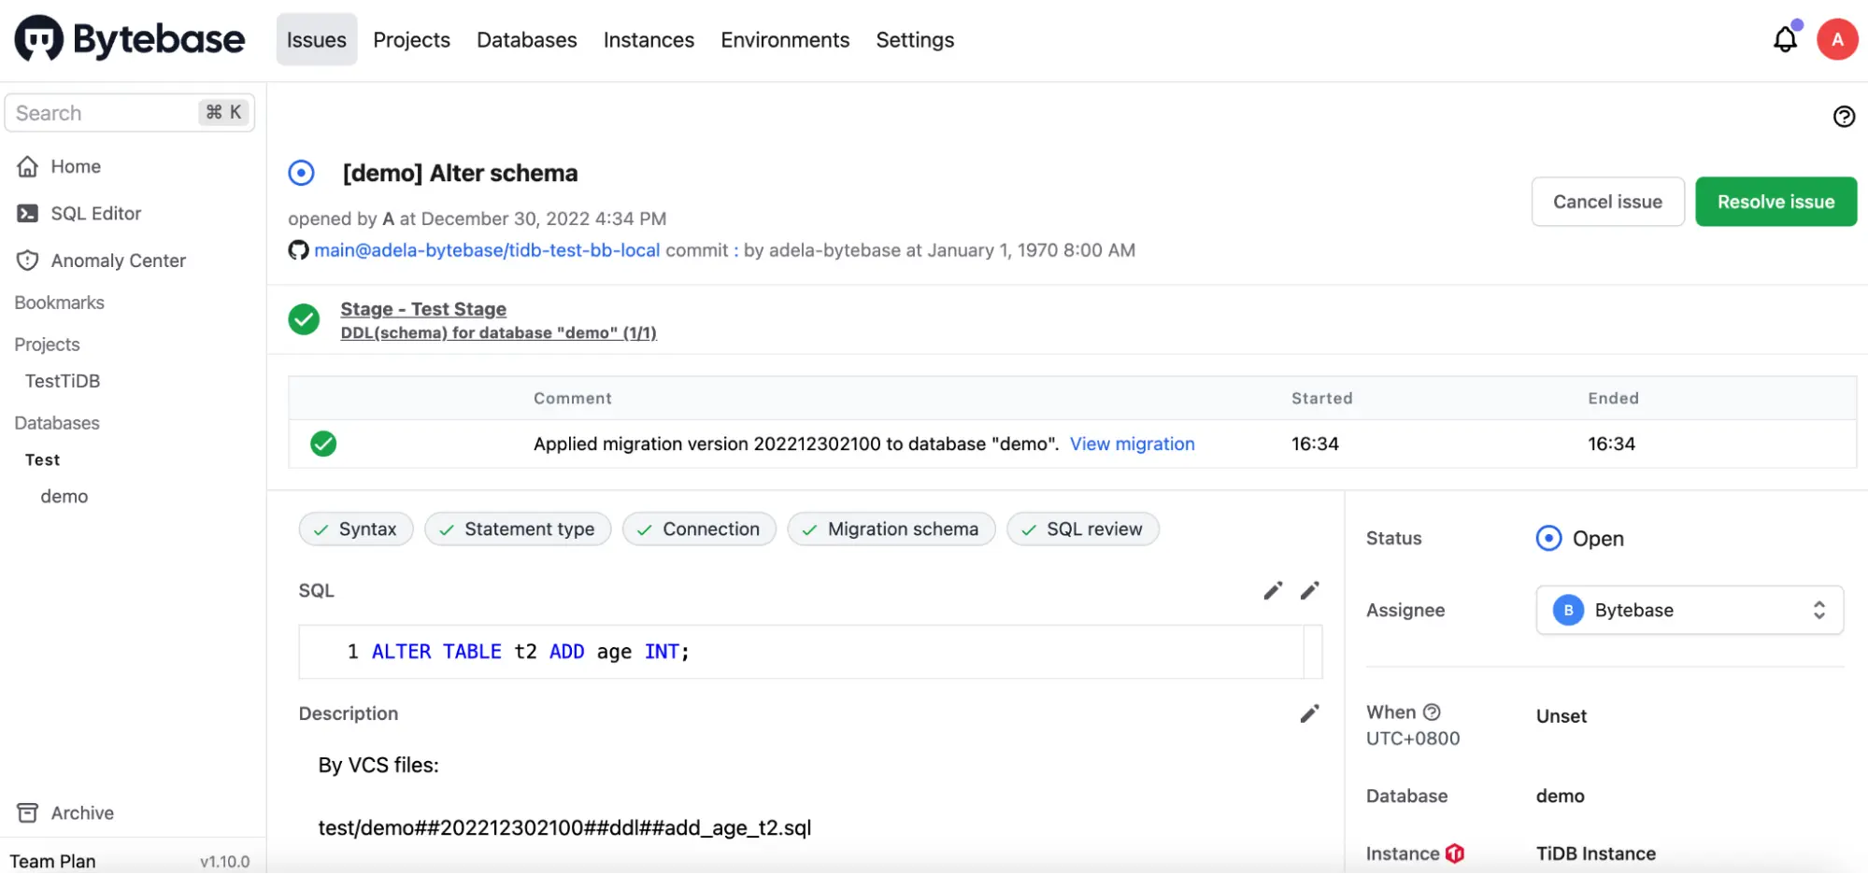This screenshot has width=1868, height=874.
Task: Open the View migration link
Action: (x=1132, y=444)
